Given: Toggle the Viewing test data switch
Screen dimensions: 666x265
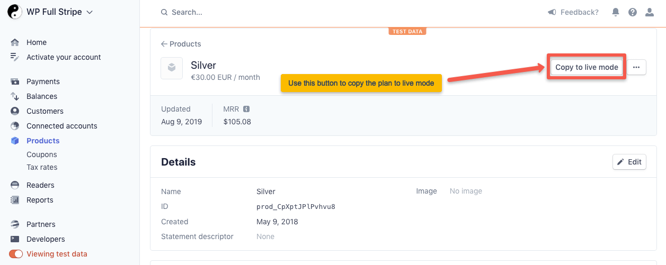Looking at the screenshot, I should (x=16, y=254).
